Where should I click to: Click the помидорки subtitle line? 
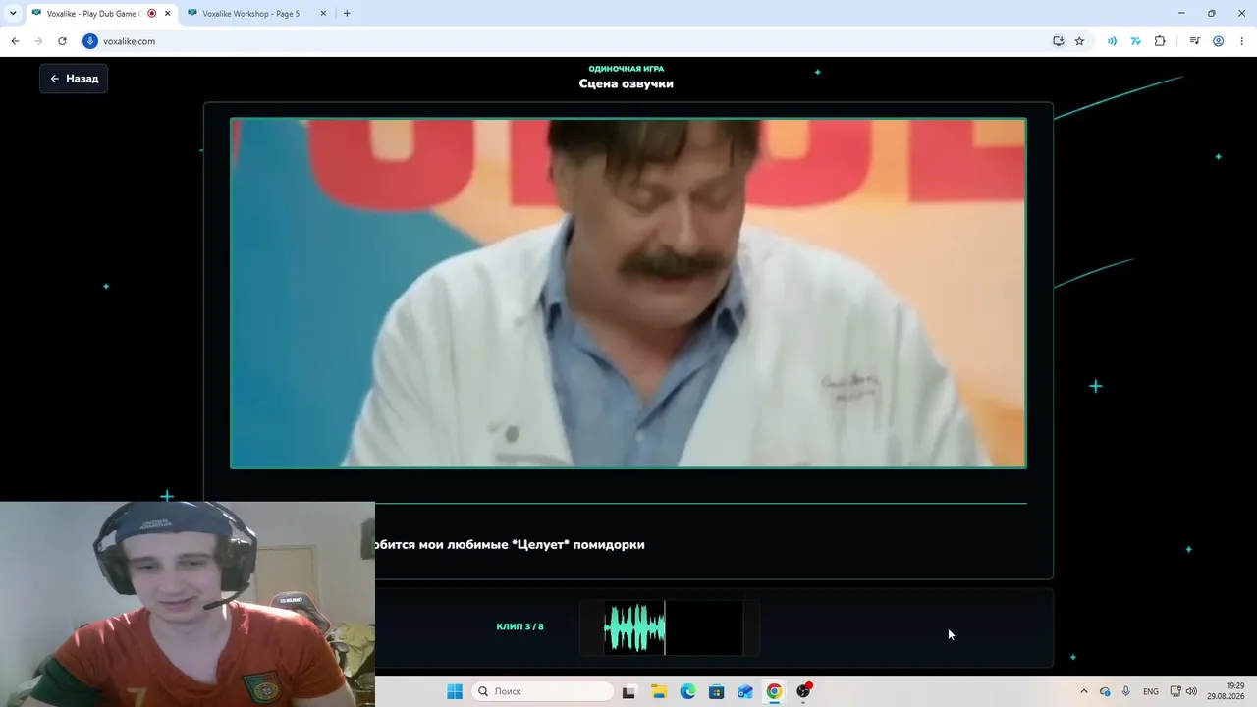510,544
